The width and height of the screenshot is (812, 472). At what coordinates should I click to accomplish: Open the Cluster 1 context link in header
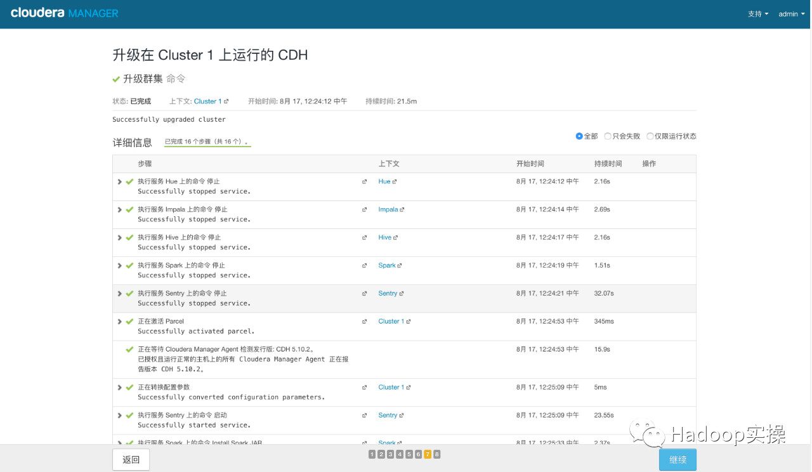[x=208, y=102]
